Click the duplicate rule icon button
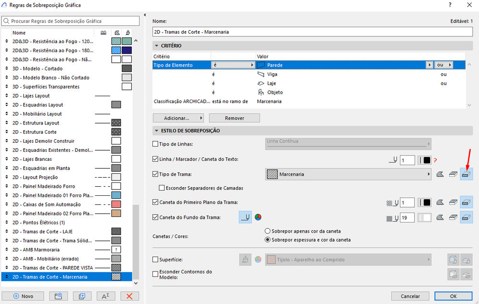The height and width of the screenshot is (304, 479). (82, 296)
